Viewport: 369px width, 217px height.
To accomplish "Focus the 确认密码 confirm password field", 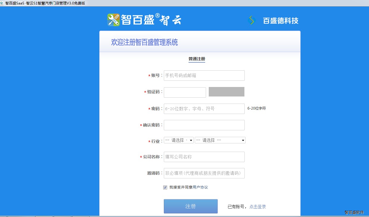I will [x=204, y=125].
